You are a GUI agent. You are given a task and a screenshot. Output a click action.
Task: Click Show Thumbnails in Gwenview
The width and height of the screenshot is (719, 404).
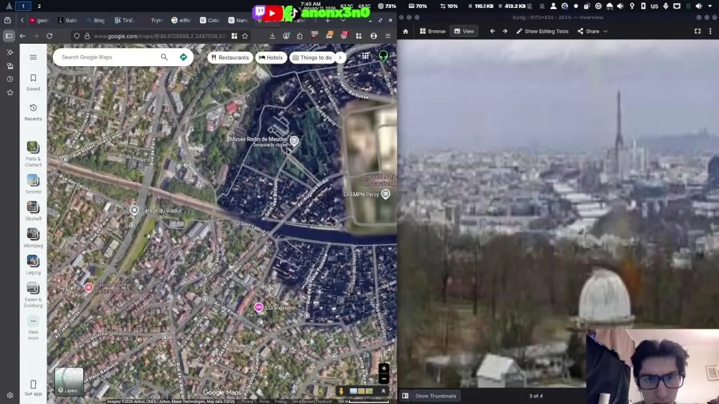pyautogui.click(x=435, y=396)
